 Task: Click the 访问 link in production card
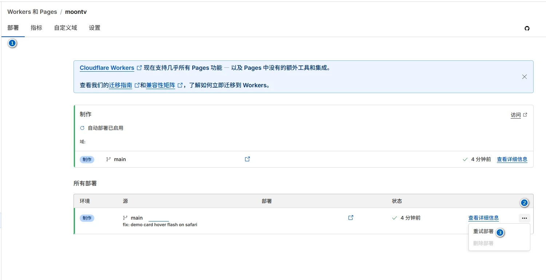pyautogui.click(x=515, y=115)
